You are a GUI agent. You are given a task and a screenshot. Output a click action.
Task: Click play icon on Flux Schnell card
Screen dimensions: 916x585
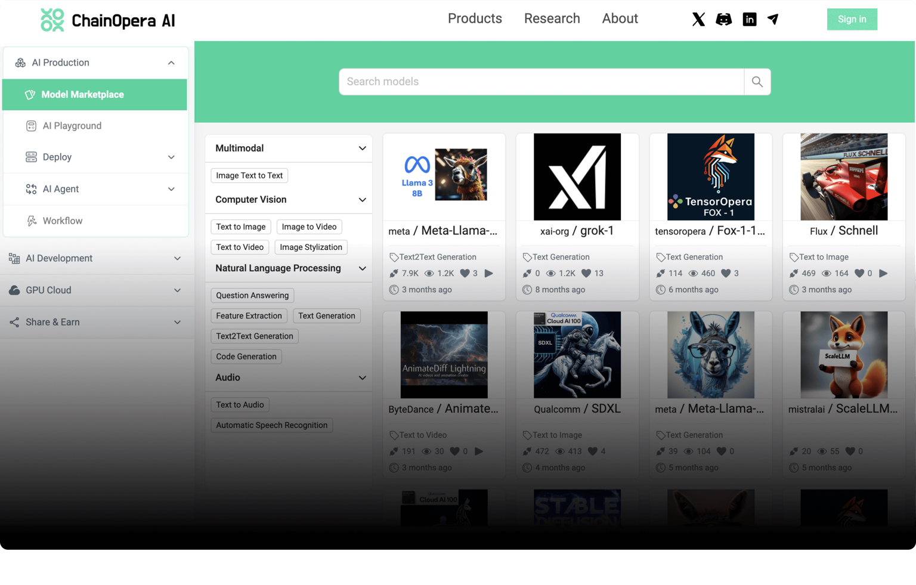883,273
